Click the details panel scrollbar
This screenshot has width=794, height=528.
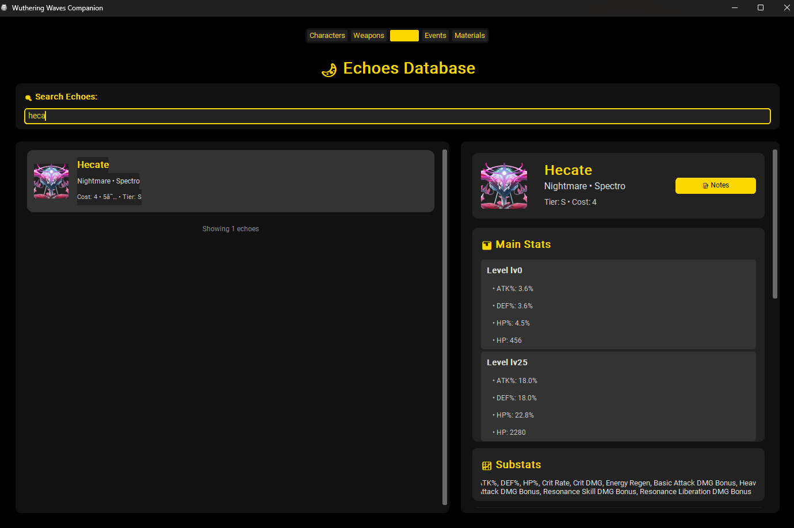tap(775, 224)
